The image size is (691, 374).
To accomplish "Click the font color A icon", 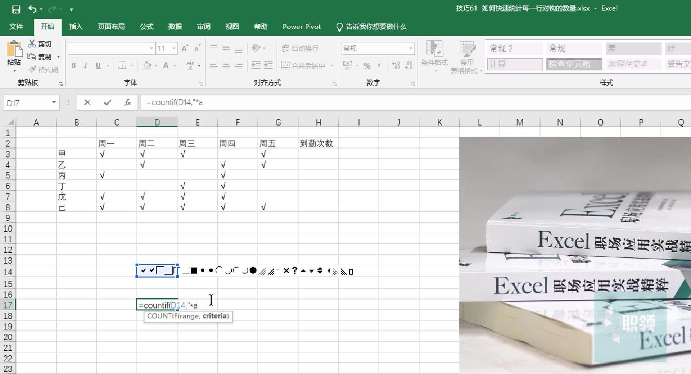I will coord(166,65).
